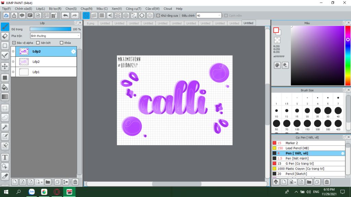Open add-brush dropdown in brush panel

click(295, 182)
